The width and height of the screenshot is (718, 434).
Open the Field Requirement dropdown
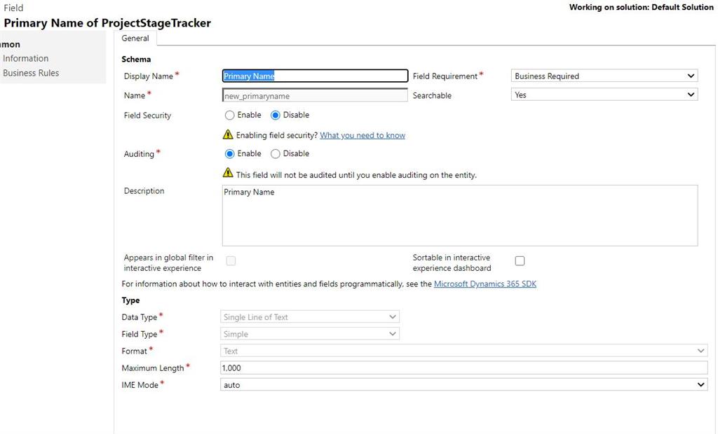603,76
